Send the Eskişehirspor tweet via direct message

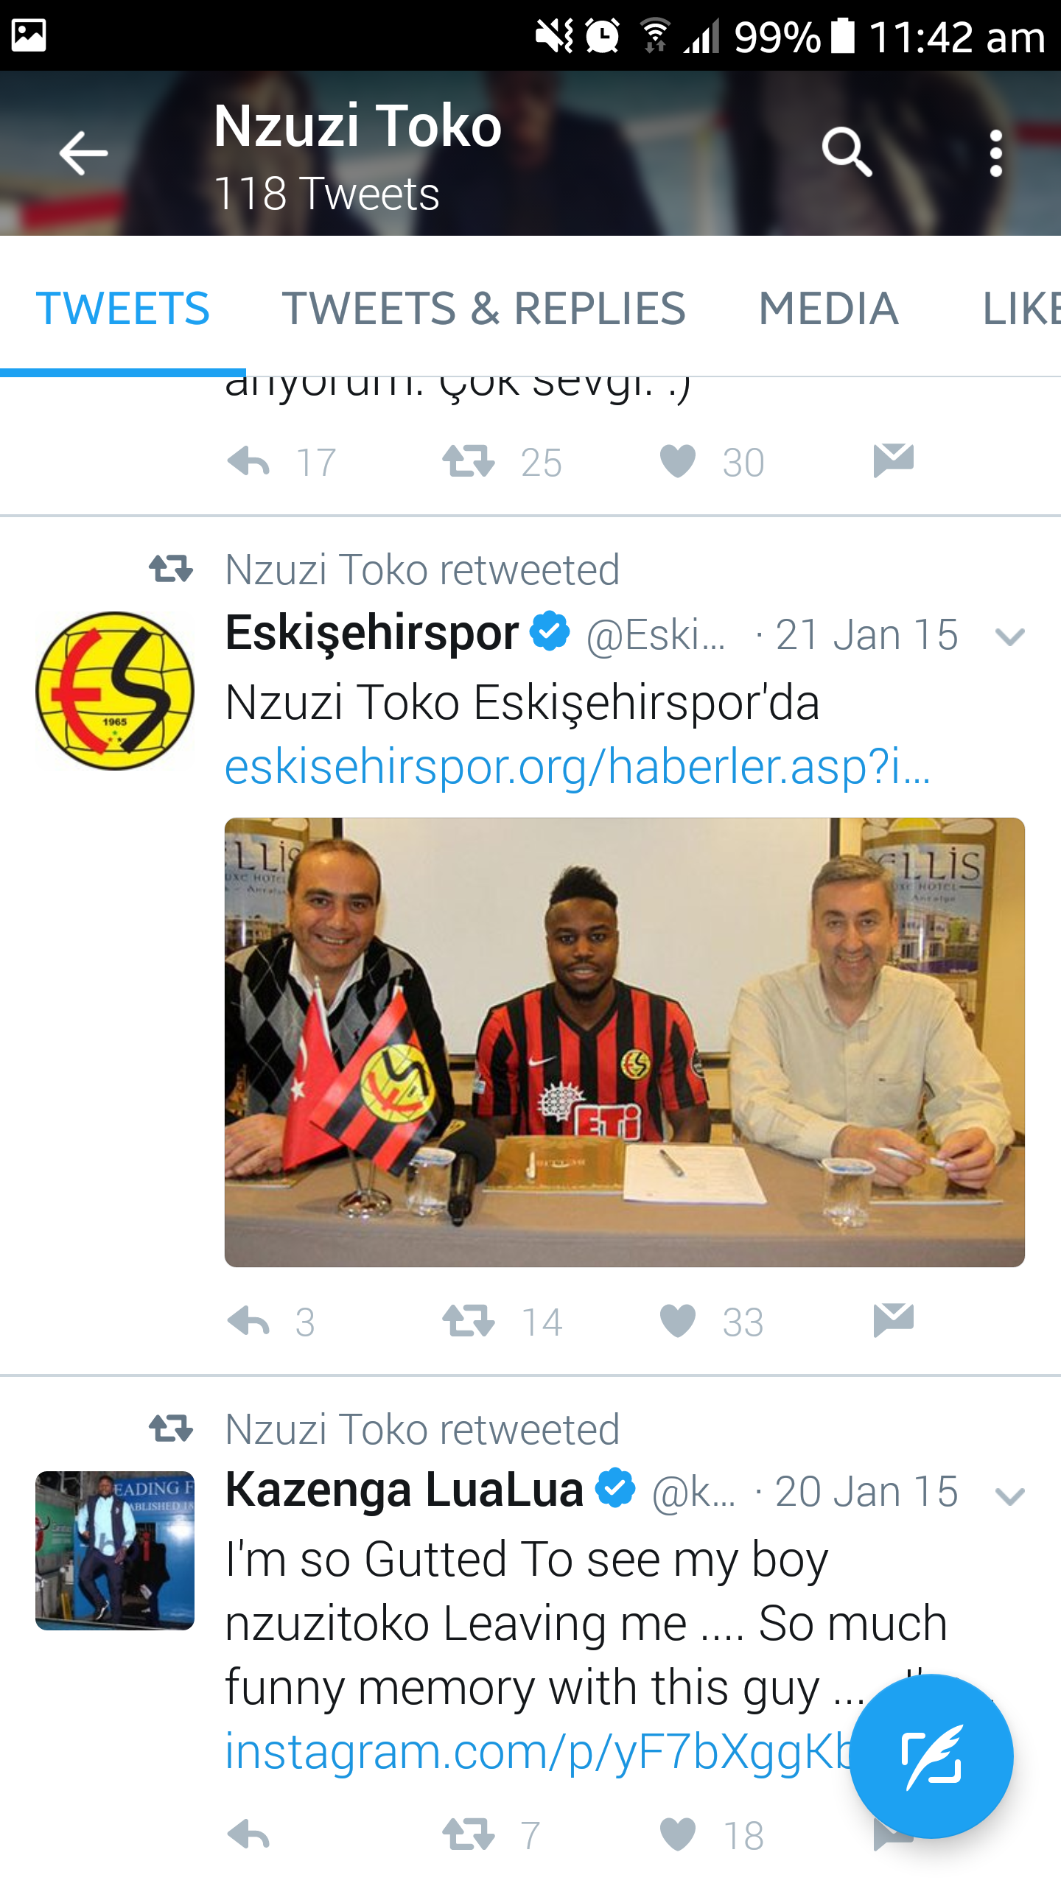click(x=893, y=1319)
